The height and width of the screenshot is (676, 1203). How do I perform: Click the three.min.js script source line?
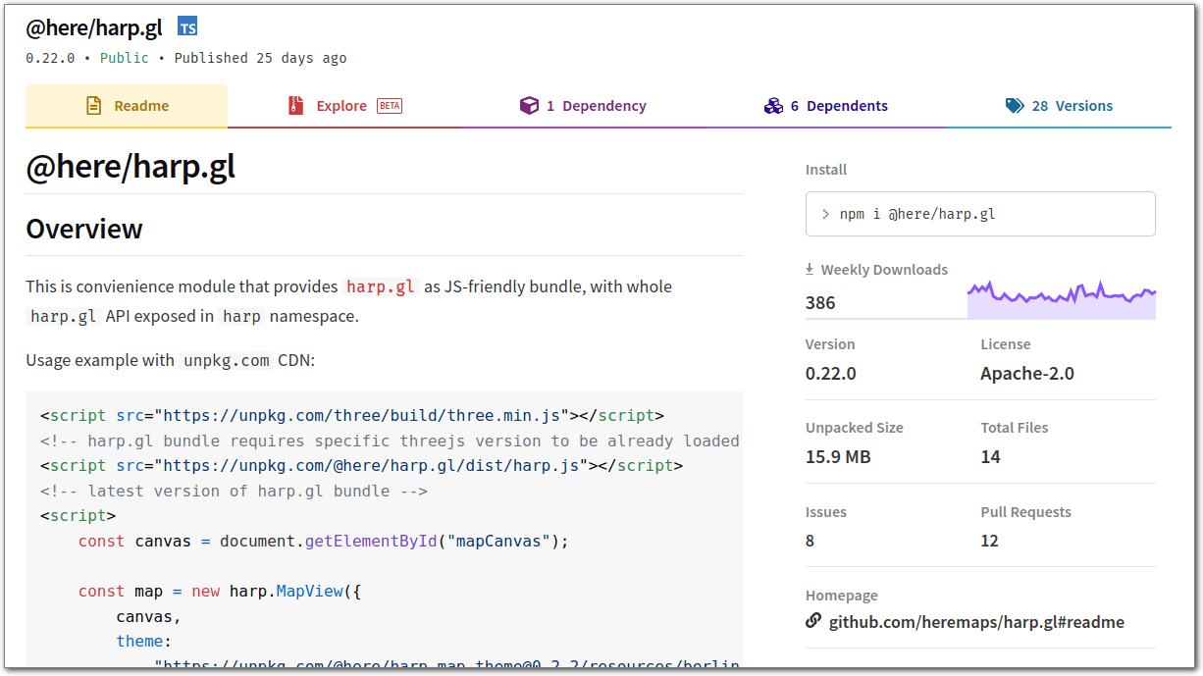352,415
